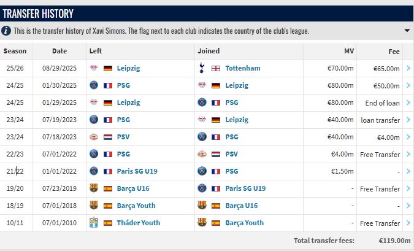This screenshot has height=251, width=414.
Task: Expand details arrow for €65.00m transfer
Action: [408, 68]
